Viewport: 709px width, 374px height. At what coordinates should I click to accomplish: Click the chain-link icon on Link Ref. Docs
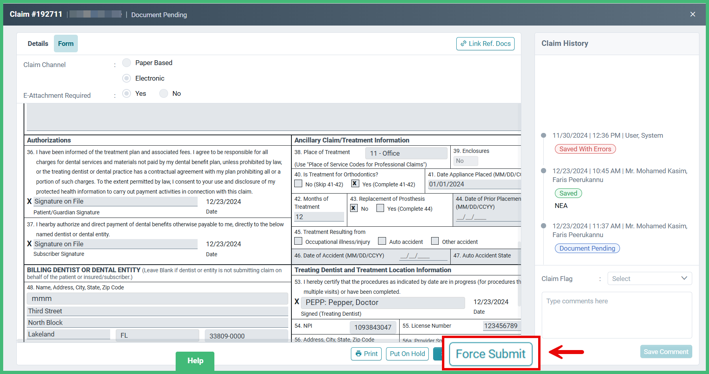[x=463, y=44]
